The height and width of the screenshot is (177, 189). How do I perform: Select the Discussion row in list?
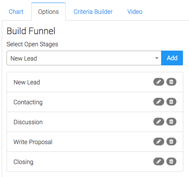95,122
